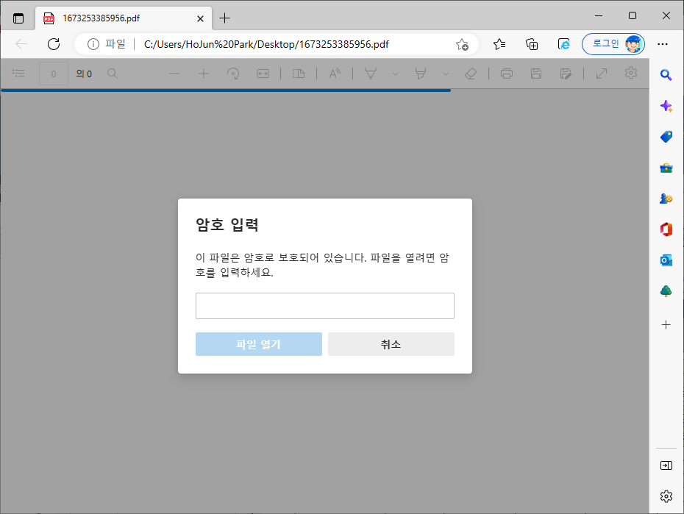The height and width of the screenshot is (514, 684).
Task: Click the full screen expand icon
Action: (602, 74)
